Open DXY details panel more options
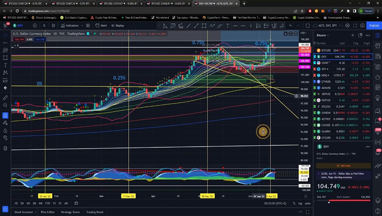 pyautogui.click(x=368, y=147)
